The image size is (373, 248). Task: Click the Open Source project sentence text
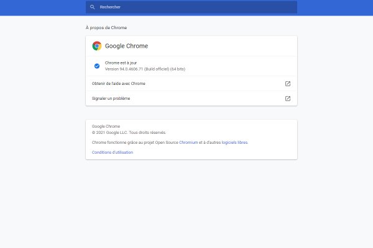pyautogui.click(x=134, y=142)
